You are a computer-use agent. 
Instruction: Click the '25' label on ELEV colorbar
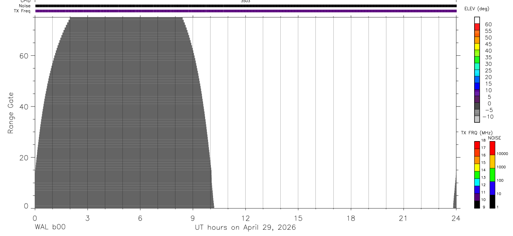pos(488,70)
